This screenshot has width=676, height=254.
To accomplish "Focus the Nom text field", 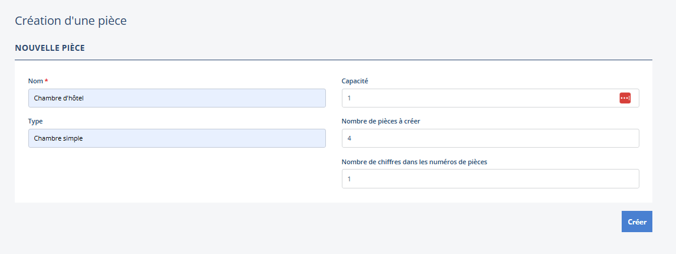I will click(x=177, y=98).
